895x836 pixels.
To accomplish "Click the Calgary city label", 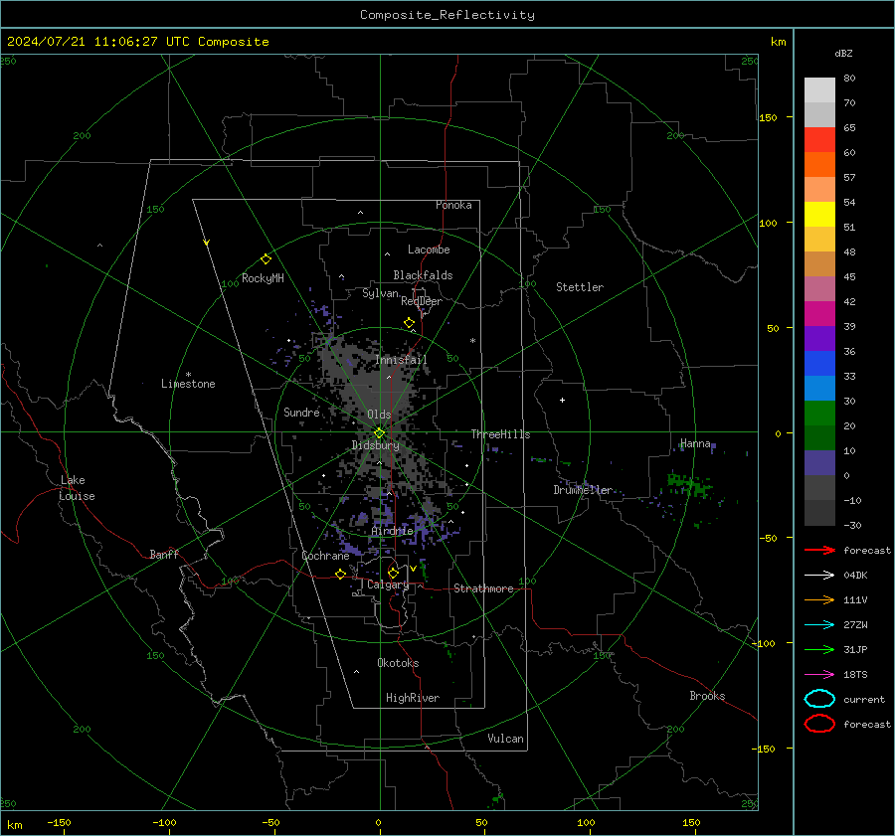I will (x=388, y=585).
